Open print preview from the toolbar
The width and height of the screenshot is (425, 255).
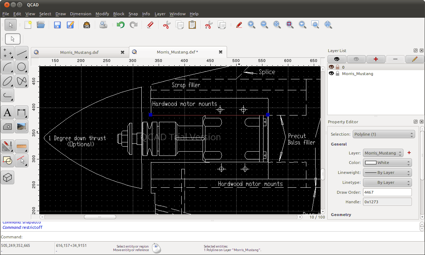[103, 25]
